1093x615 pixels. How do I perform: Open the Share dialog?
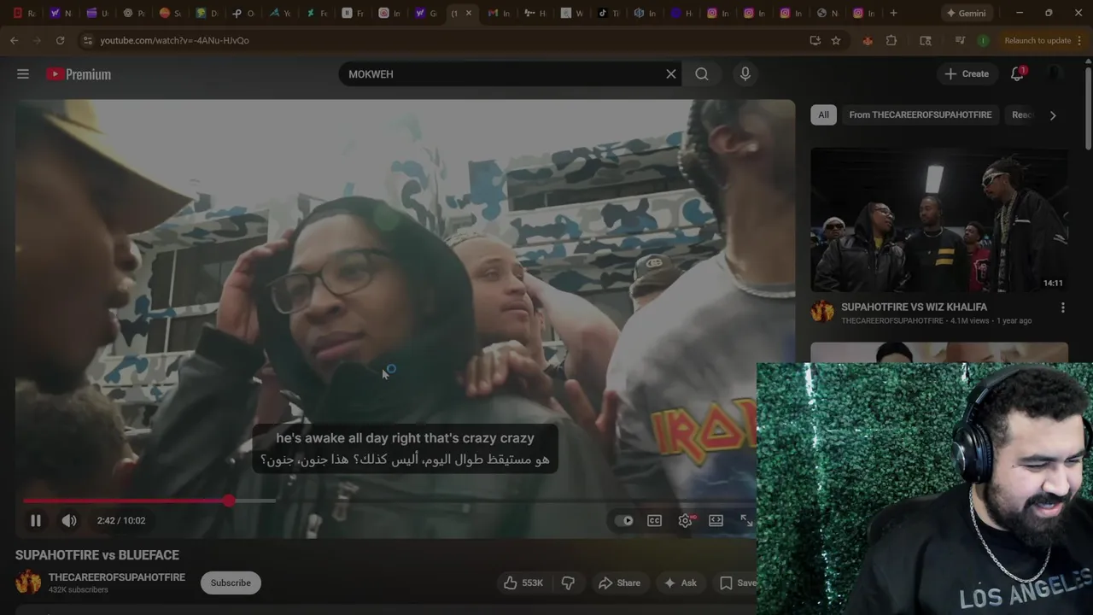(x=619, y=583)
